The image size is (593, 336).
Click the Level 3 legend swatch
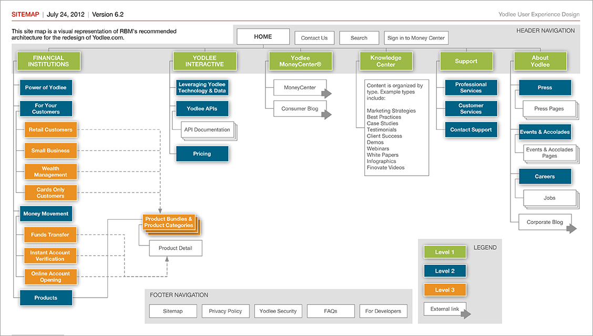pos(445,290)
